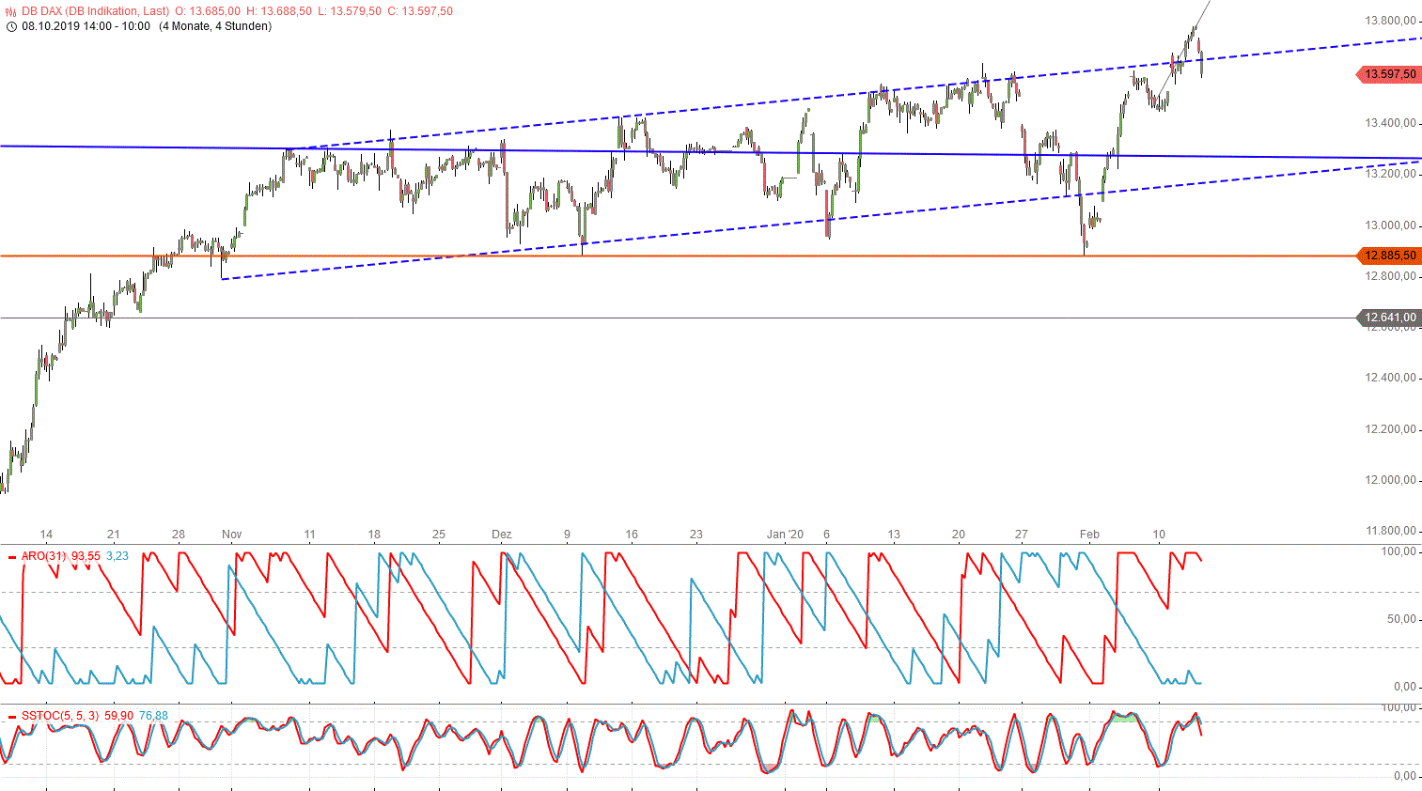Image resolution: width=1422 pixels, height=791 pixels.
Task: Click the red dash marker before SSTOC(5, 5, 3)
Action: [12, 717]
